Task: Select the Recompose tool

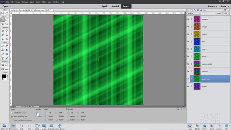Action: click(7, 65)
